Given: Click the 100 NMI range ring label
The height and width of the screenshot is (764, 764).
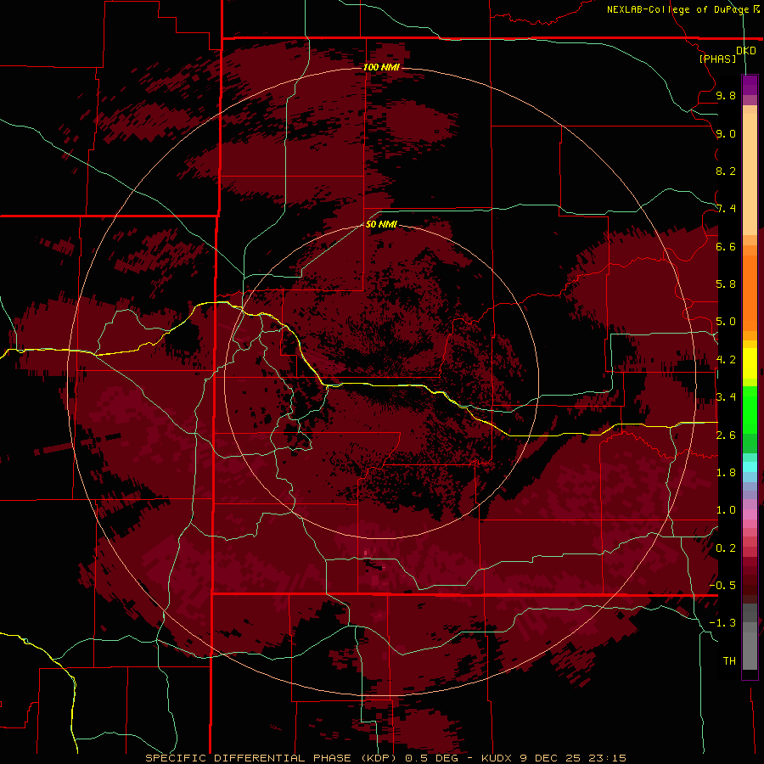Looking at the screenshot, I should click(x=381, y=67).
